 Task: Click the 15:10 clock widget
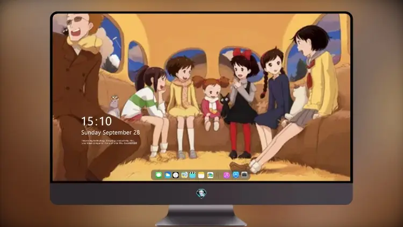(97, 121)
